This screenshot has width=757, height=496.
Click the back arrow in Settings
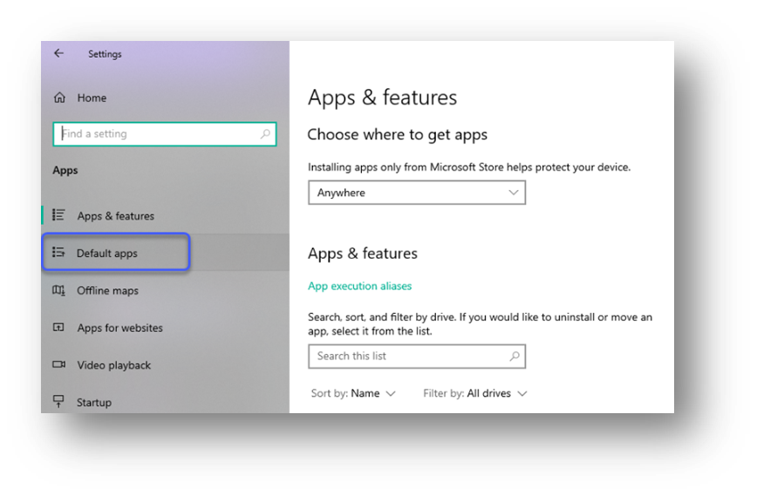[x=58, y=53]
